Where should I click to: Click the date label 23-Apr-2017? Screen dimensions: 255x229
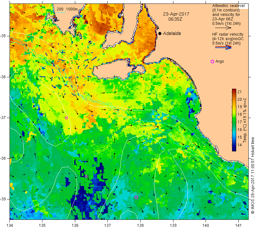(176, 14)
